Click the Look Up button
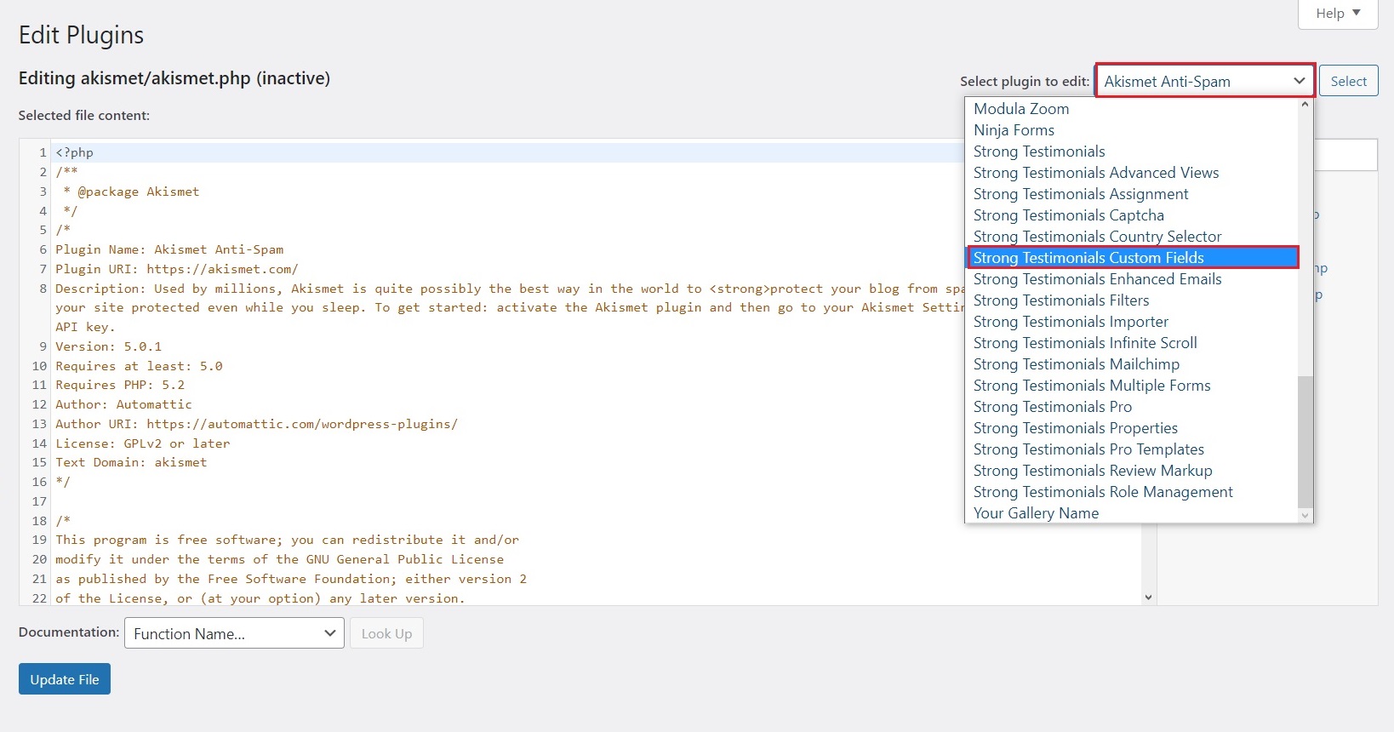Viewport: 1394px width, 732px height. click(x=386, y=633)
